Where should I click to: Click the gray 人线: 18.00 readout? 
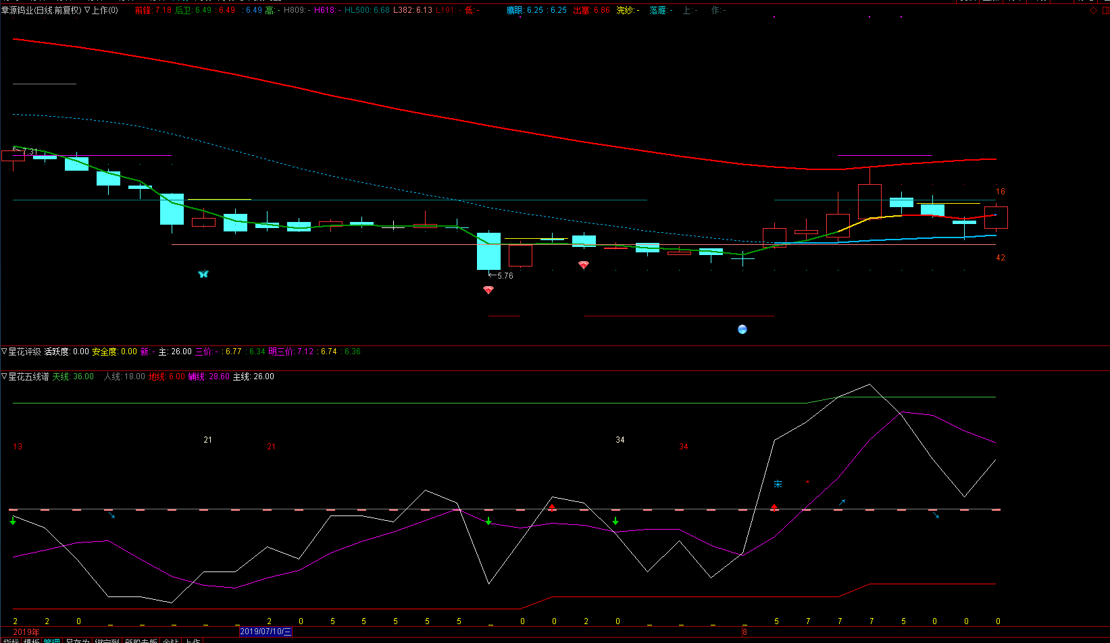pos(124,376)
